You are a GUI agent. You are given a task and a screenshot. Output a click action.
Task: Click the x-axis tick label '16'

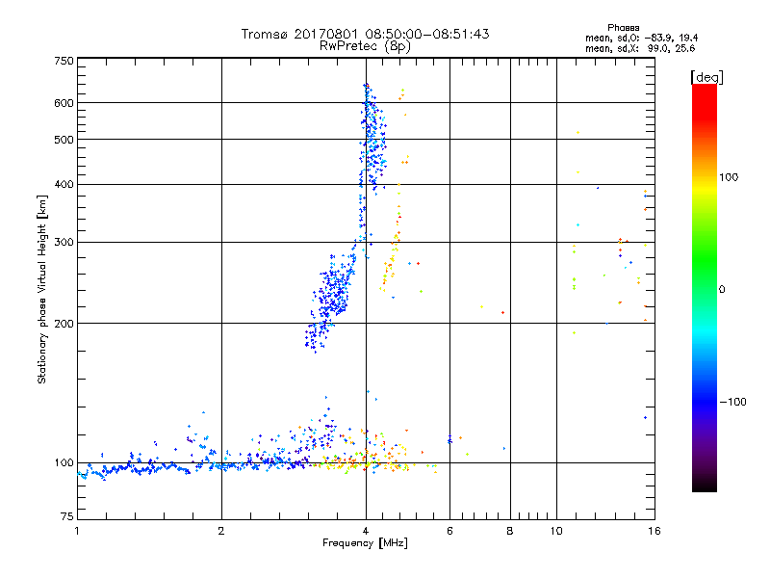tap(654, 531)
